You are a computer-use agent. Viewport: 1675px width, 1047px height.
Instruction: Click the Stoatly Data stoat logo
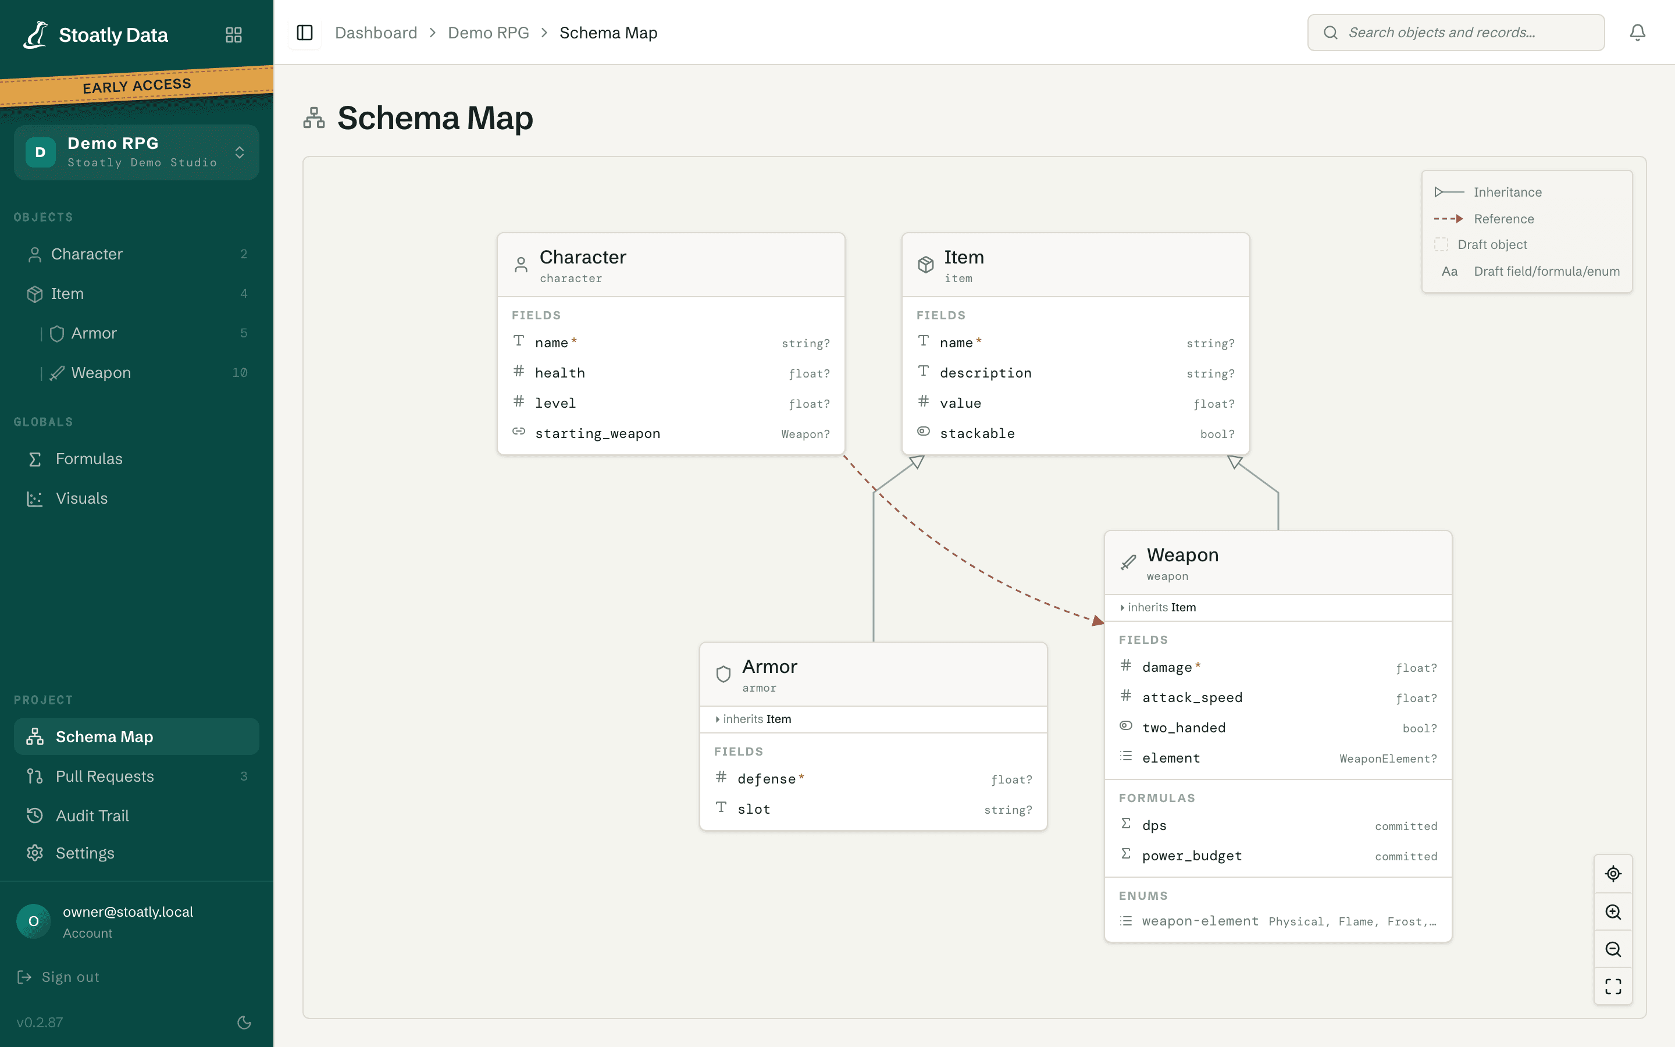(x=35, y=35)
